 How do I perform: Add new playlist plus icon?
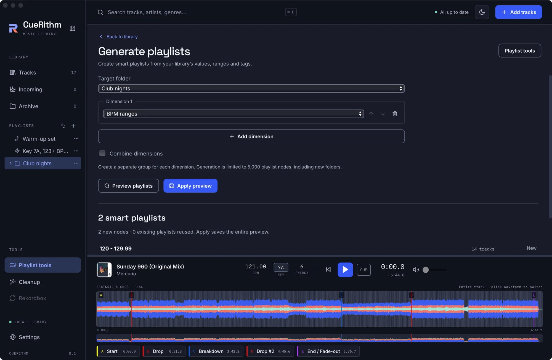click(x=73, y=126)
